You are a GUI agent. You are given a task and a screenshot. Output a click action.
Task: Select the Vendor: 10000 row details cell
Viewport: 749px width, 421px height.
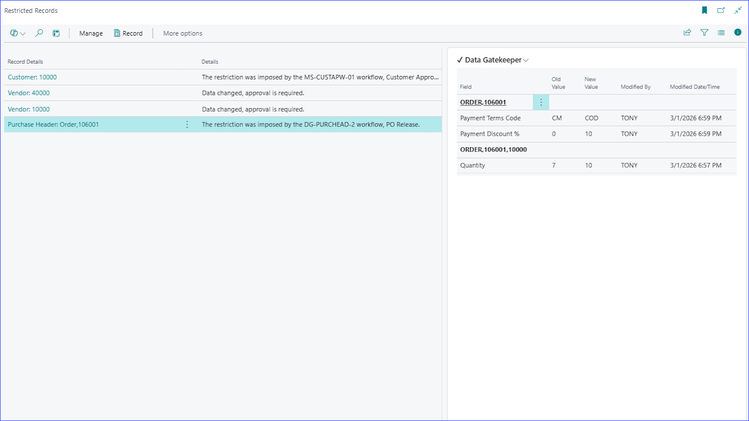point(253,109)
